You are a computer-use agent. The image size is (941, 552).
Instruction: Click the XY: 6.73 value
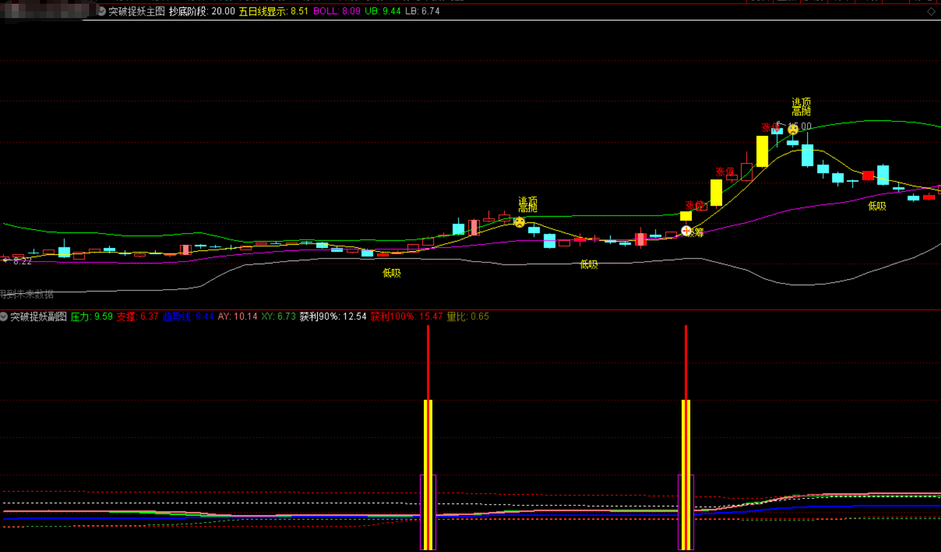(279, 316)
